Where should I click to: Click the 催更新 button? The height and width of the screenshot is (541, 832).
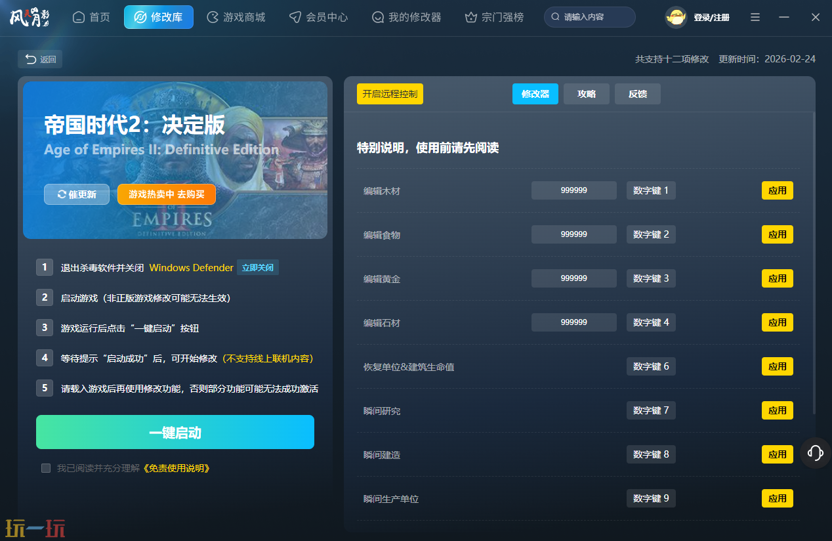77,194
